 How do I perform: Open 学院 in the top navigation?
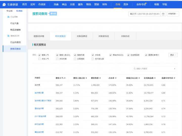[x=165, y=4]
